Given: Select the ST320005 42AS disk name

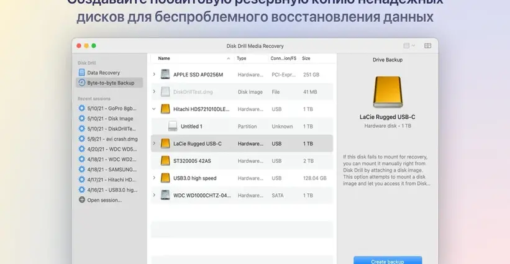Looking at the screenshot, I should (191, 161).
